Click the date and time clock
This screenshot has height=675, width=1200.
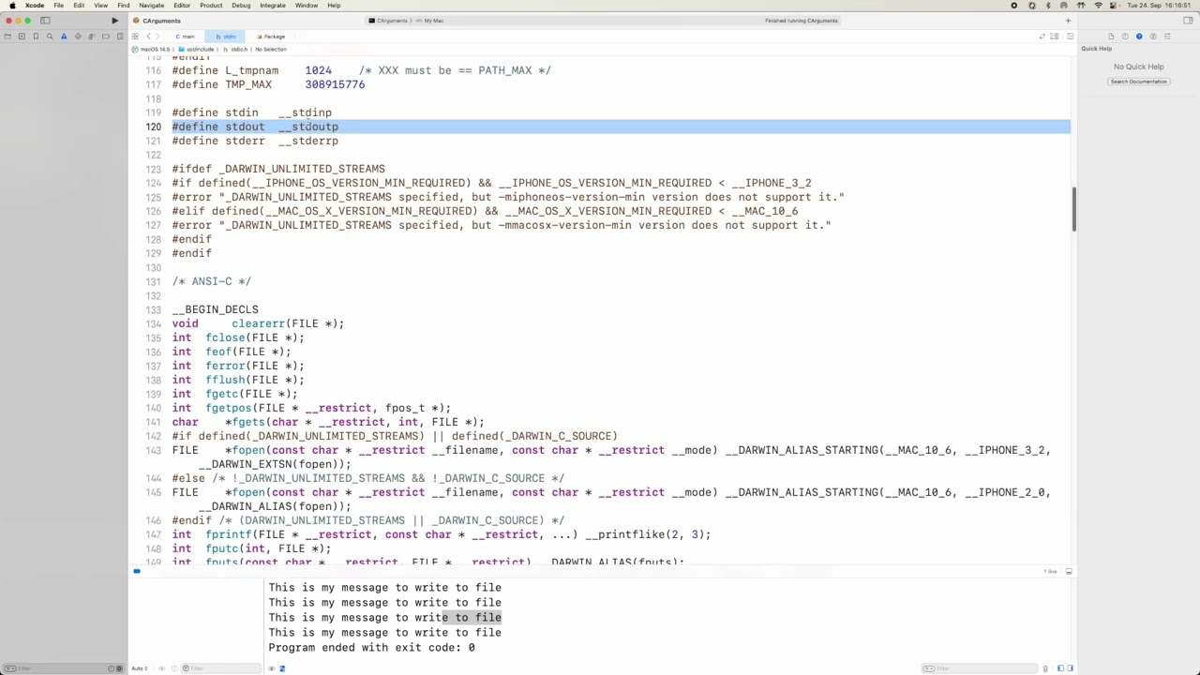1161,6
